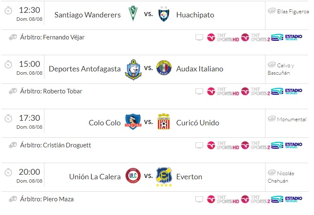
Task: Click the Curicó Unido shield
Action: pos(164,122)
